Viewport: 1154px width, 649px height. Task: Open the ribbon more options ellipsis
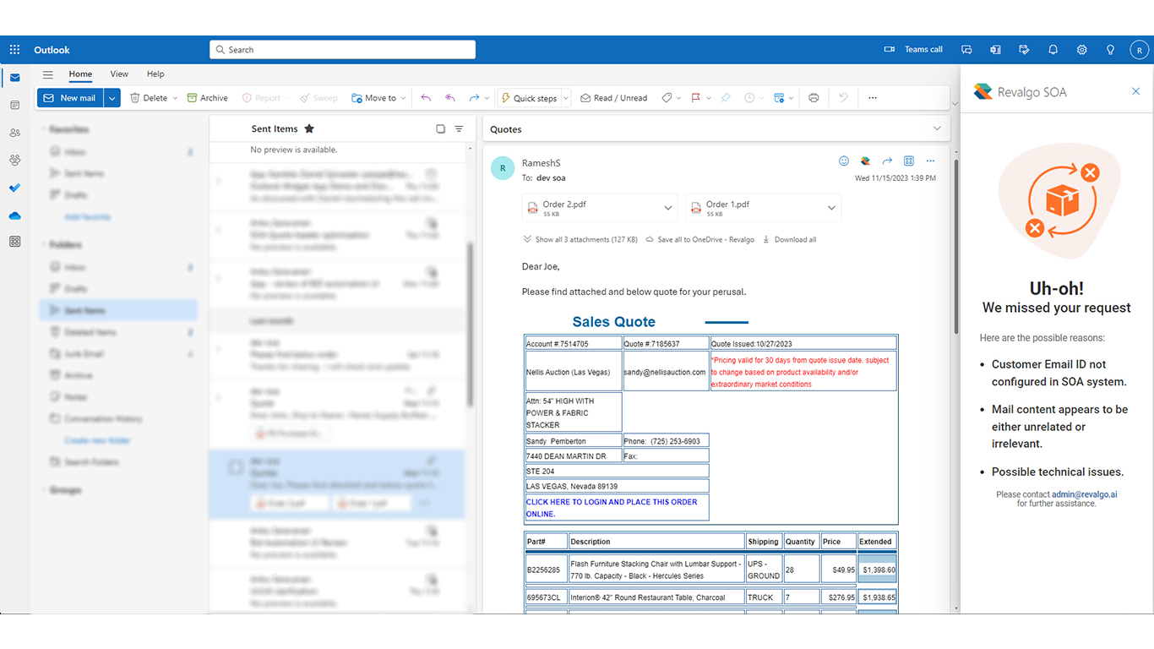(x=873, y=98)
